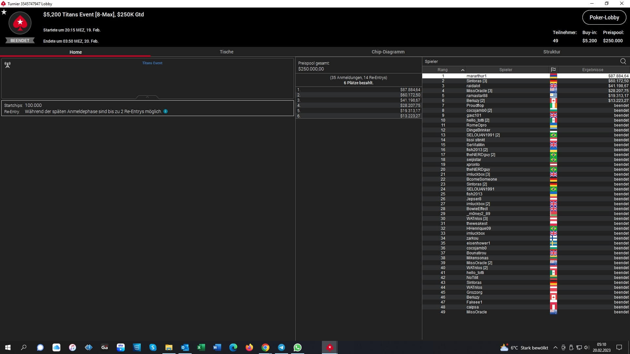Open Skype from the taskbar
This screenshot has width=630, height=354.
(x=153, y=347)
